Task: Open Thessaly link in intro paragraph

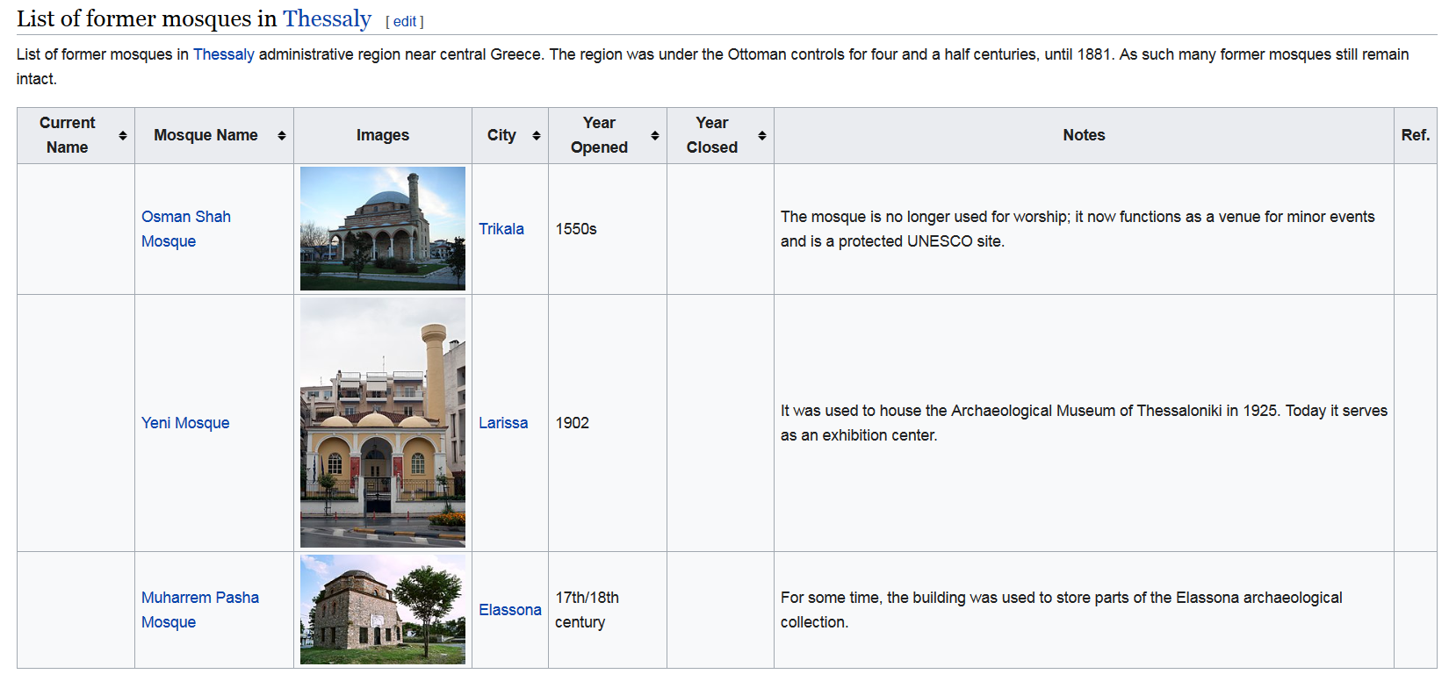Action: [224, 54]
